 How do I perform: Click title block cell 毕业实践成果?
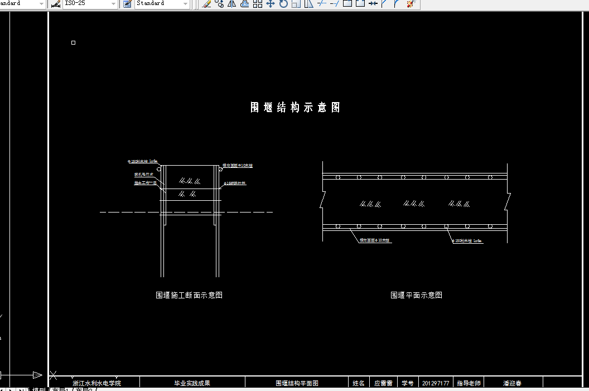click(x=192, y=383)
